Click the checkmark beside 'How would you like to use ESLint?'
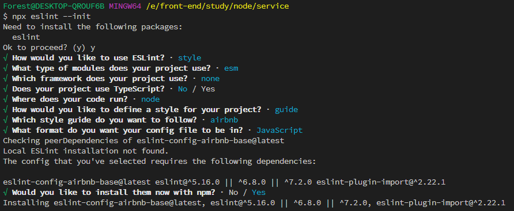Screen dimensions: 514x211 pyautogui.click(x=5, y=58)
